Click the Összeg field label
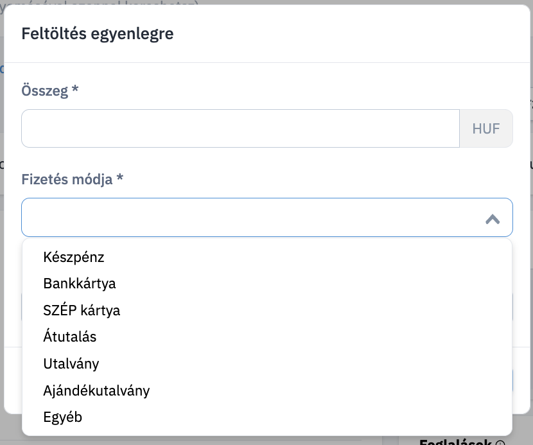This screenshot has height=445, width=533. 45,91
